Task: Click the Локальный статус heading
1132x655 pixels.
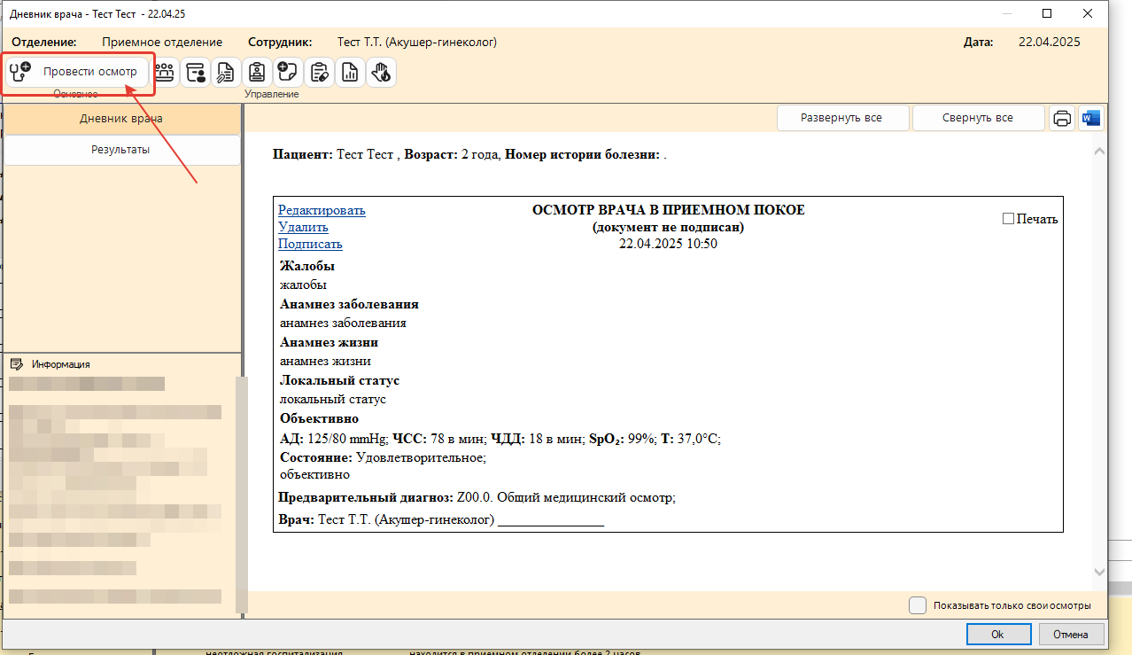Action: tap(339, 380)
